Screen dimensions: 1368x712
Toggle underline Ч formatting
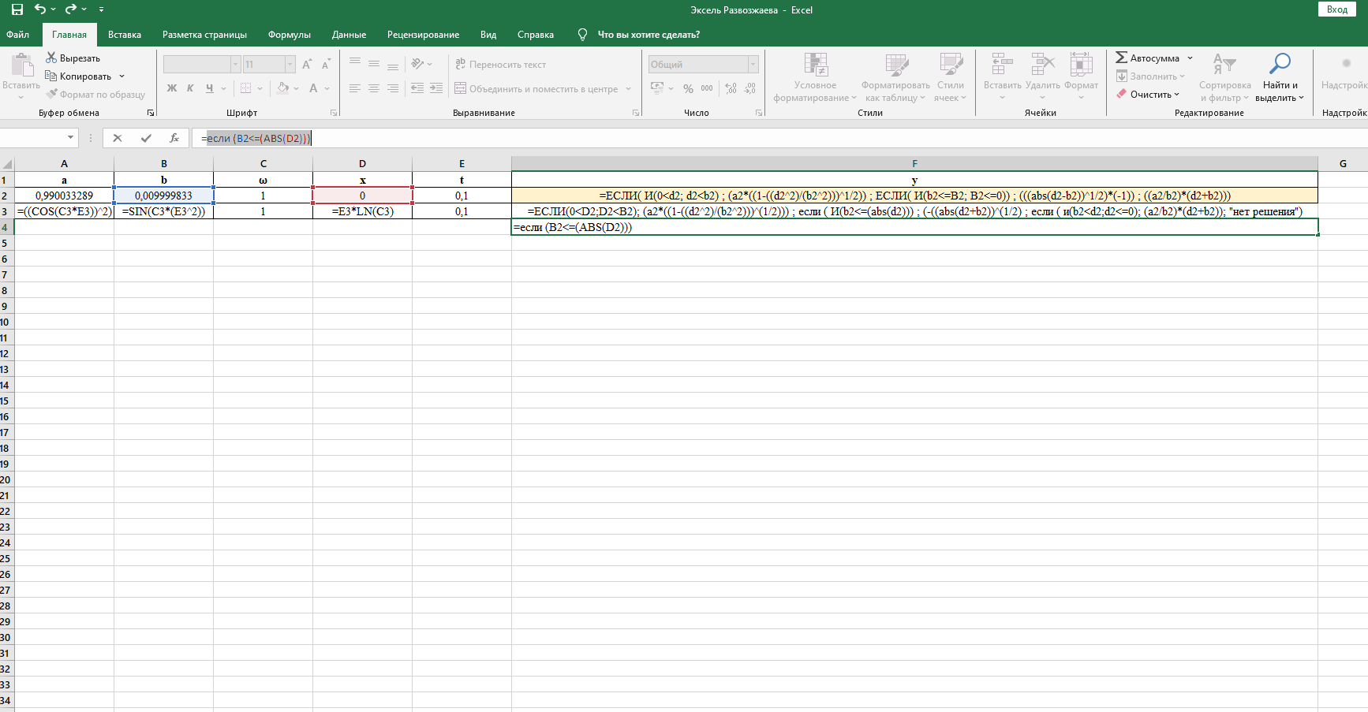pos(209,88)
